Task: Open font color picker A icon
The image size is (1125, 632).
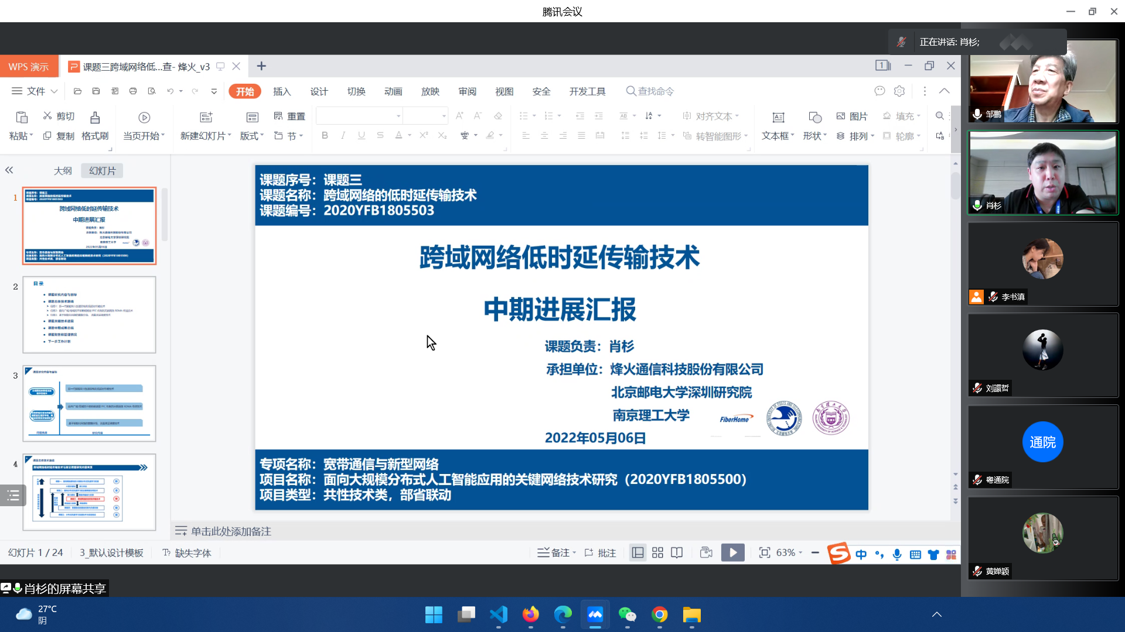Action: 399,135
